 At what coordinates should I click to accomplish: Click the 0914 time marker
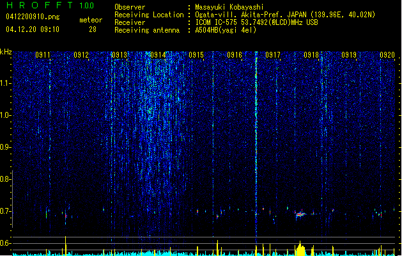point(158,55)
